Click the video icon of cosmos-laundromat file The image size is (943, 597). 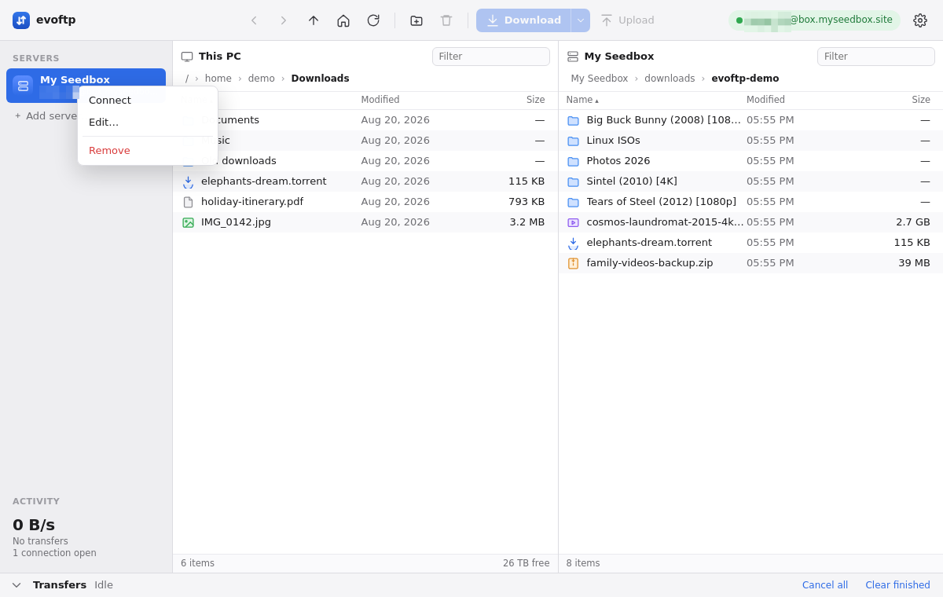tap(573, 222)
